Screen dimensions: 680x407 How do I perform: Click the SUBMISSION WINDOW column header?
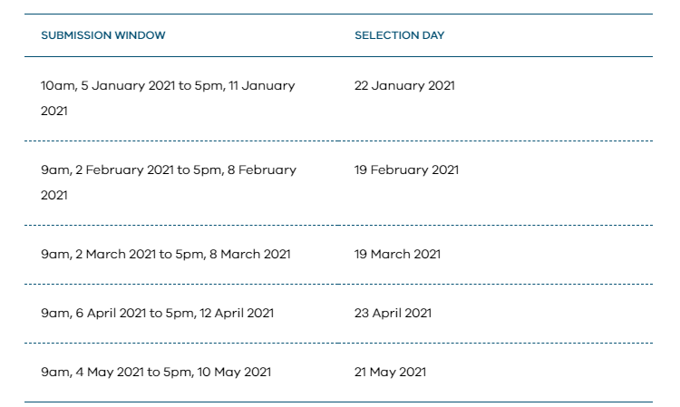[x=102, y=35]
